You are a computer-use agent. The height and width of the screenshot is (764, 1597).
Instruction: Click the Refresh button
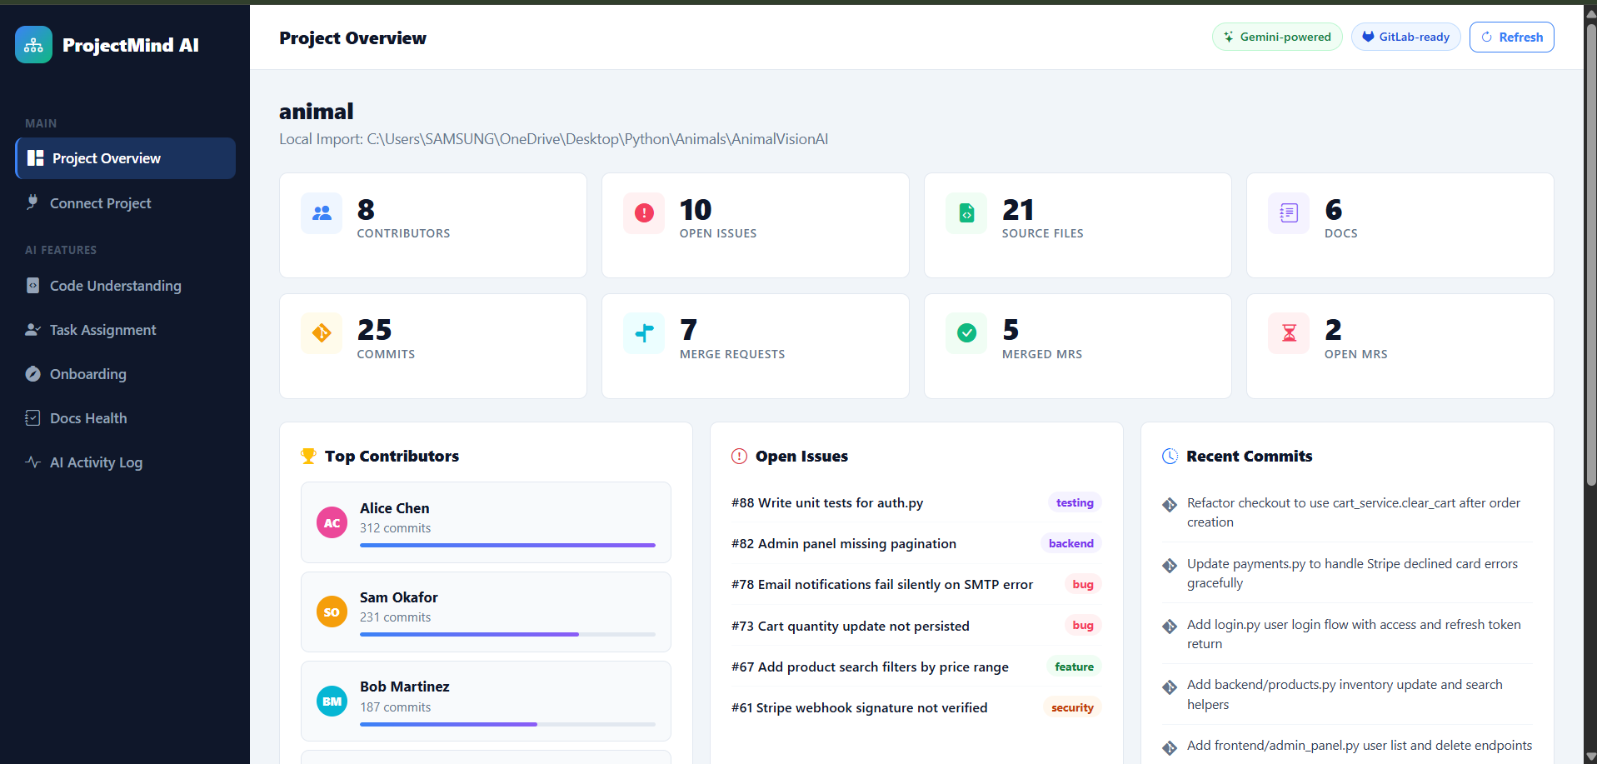[1511, 37]
